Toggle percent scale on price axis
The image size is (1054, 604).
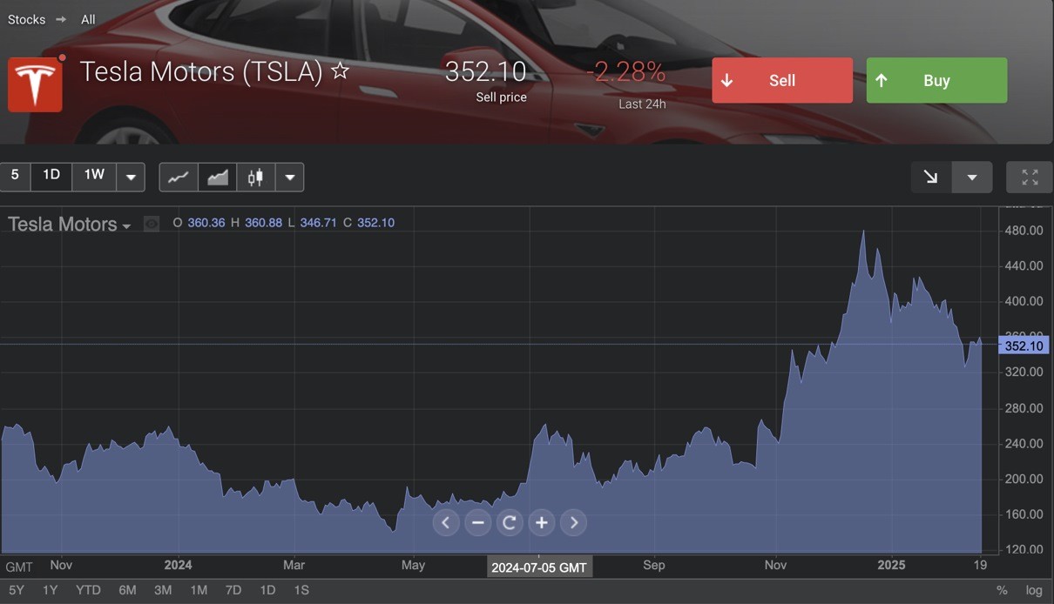tap(1002, 590)
